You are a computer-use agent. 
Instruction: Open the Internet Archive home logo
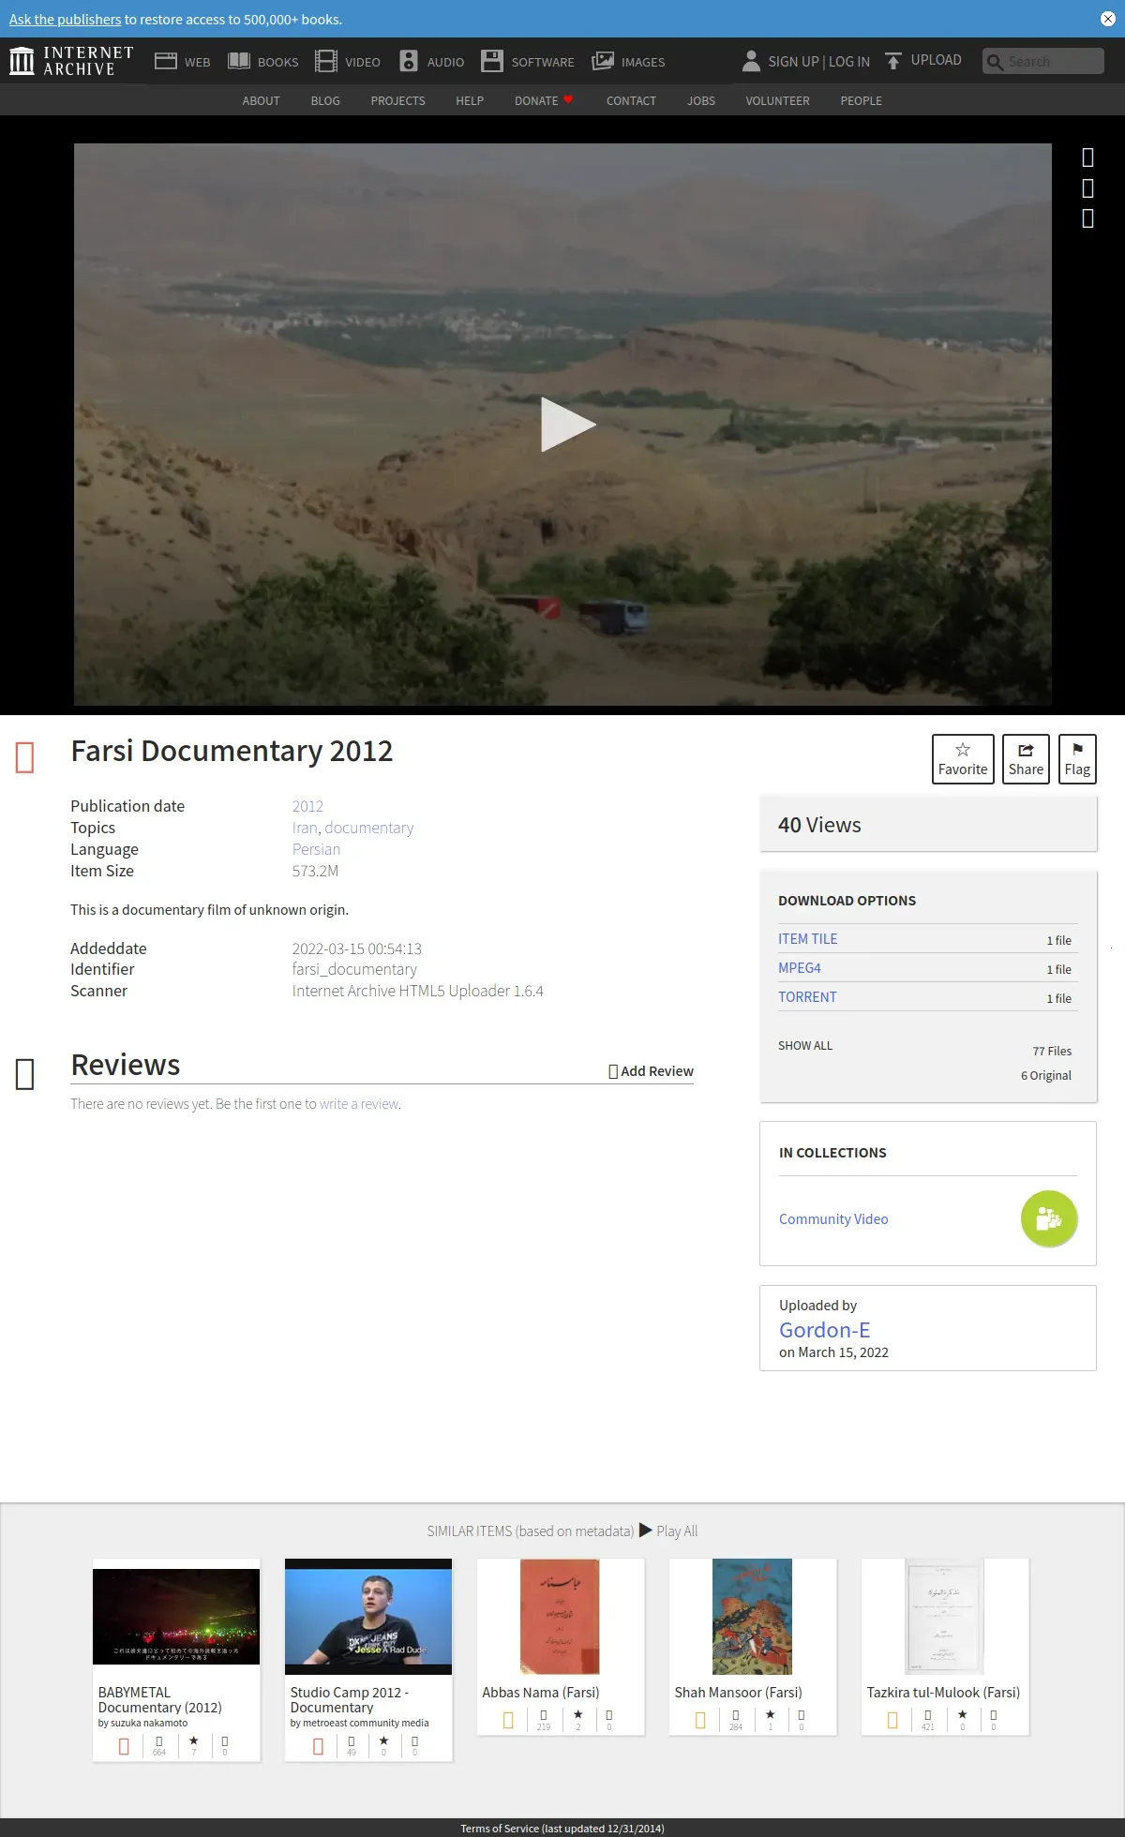pyautogui.click(x=71, y=61)
